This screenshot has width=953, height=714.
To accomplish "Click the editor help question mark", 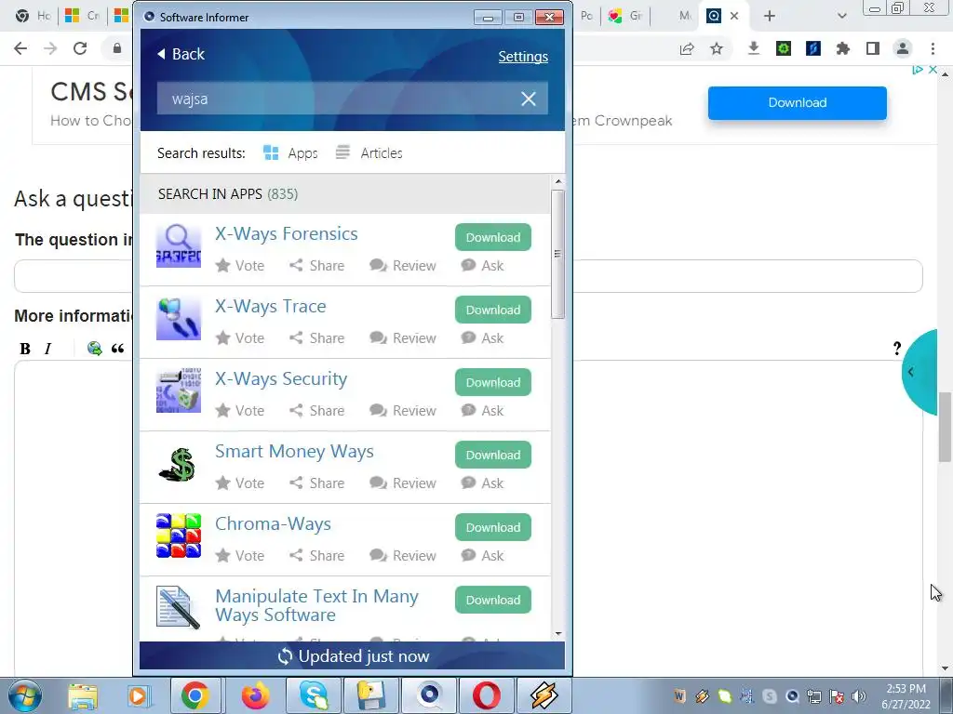I will 897,349.
